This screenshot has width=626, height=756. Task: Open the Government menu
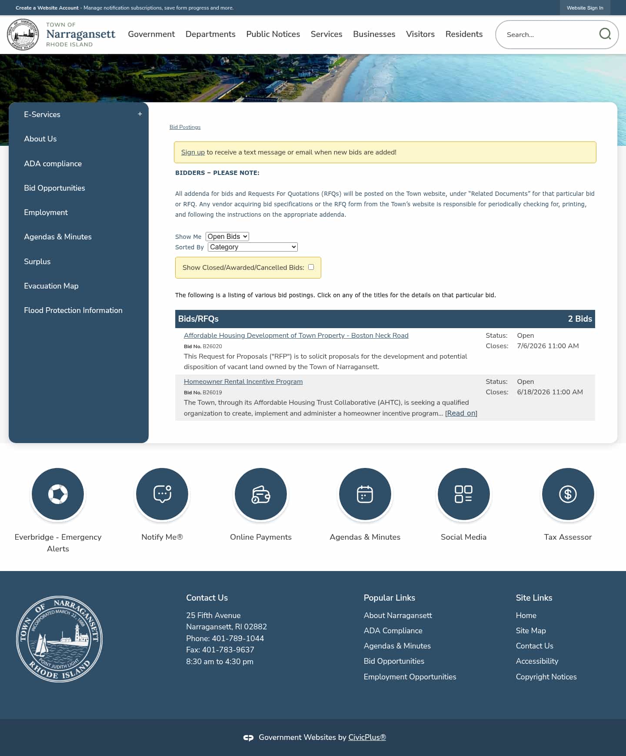[x=151, y=34]
